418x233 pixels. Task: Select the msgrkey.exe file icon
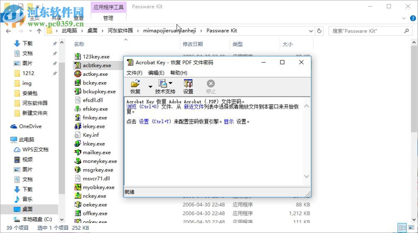pyautogui.click(x=78, y=170)
